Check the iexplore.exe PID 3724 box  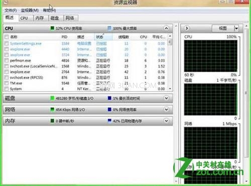[x=7, y=55]
